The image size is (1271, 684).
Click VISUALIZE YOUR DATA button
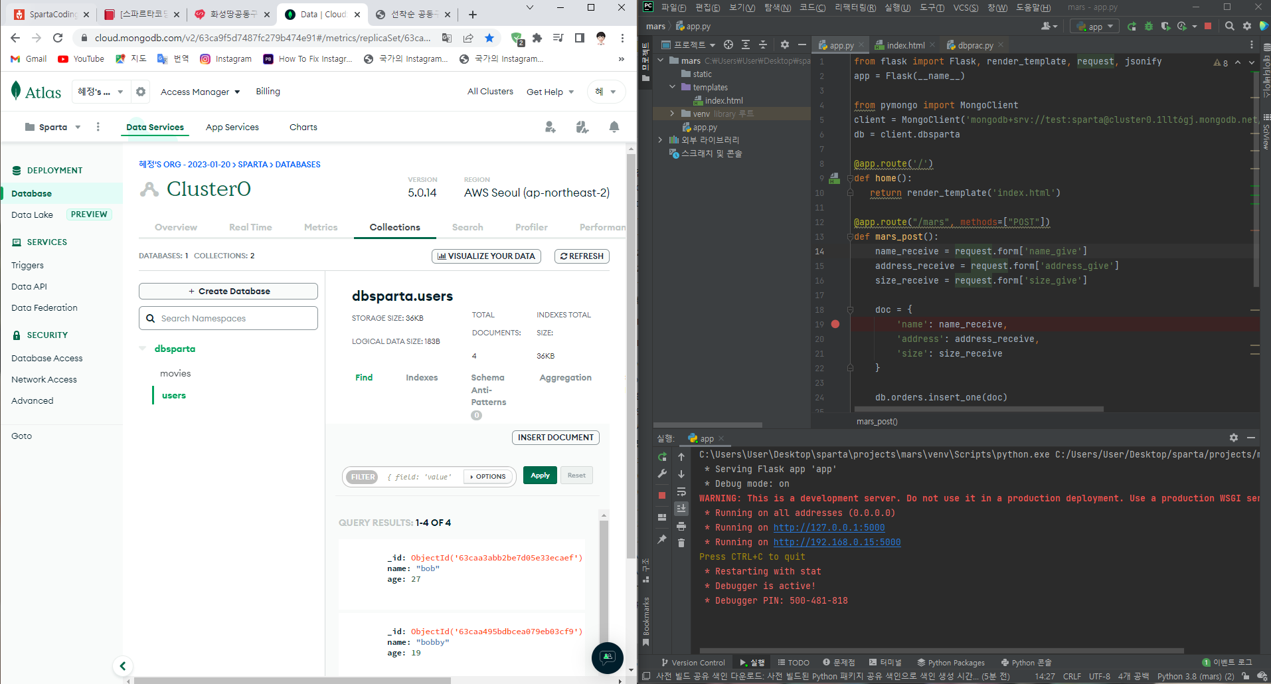486,256
